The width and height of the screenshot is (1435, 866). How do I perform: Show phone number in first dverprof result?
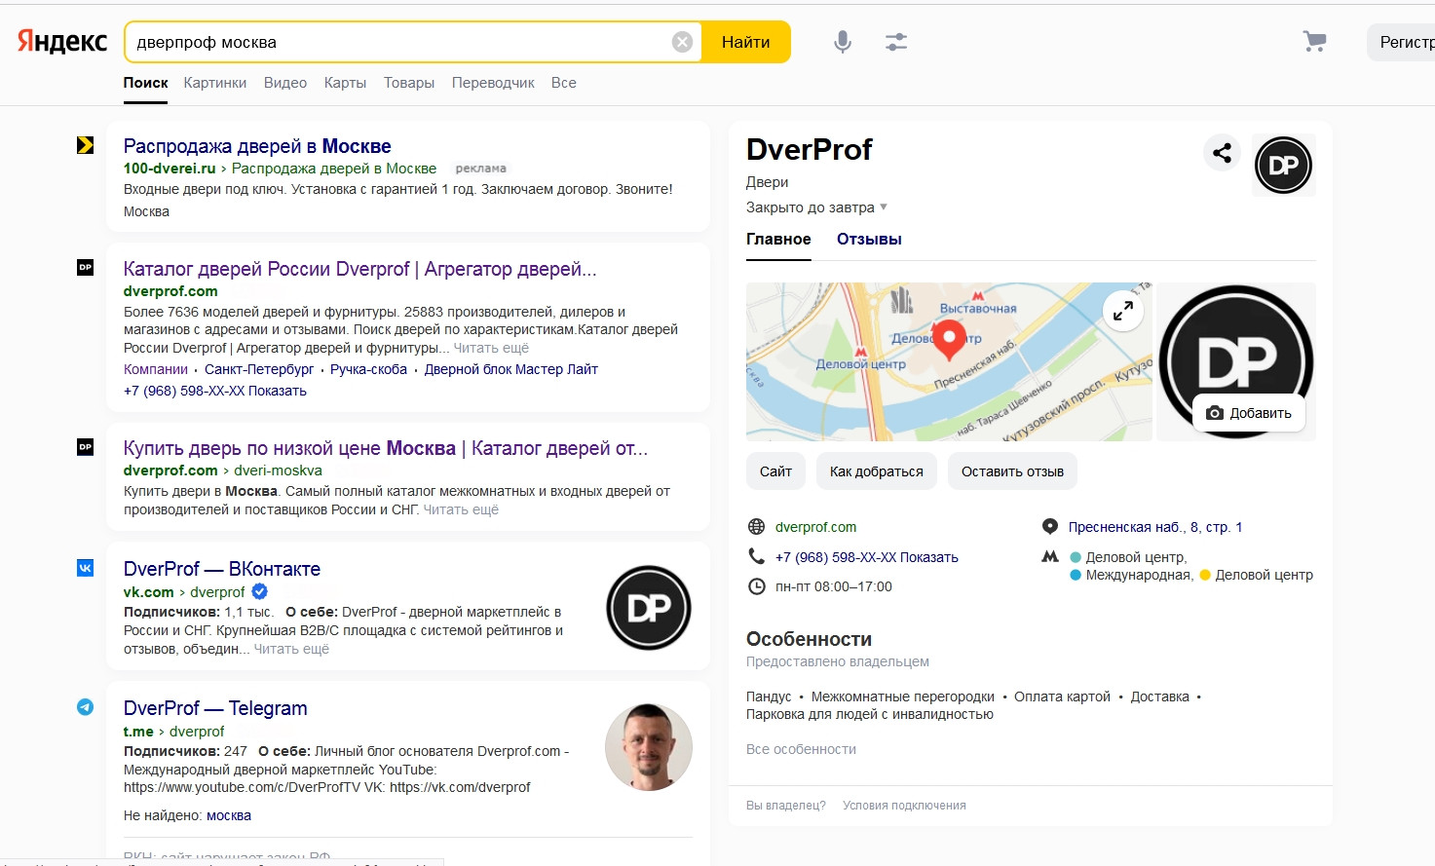[x=215, y=391]
